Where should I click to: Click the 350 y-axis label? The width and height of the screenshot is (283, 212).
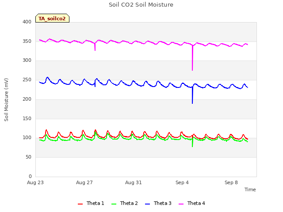coord(27,41)
